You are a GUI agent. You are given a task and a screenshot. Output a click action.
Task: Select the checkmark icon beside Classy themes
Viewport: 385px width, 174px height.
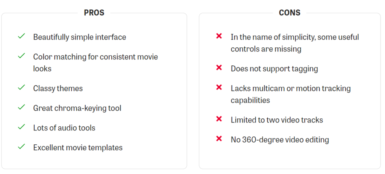point(21,87)
